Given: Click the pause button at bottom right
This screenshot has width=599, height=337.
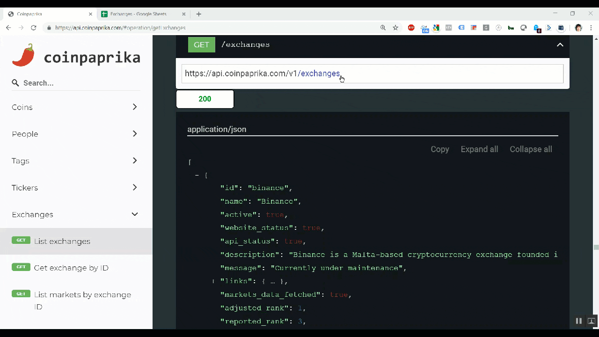Looking at the screenshot, I should (579, 321).
